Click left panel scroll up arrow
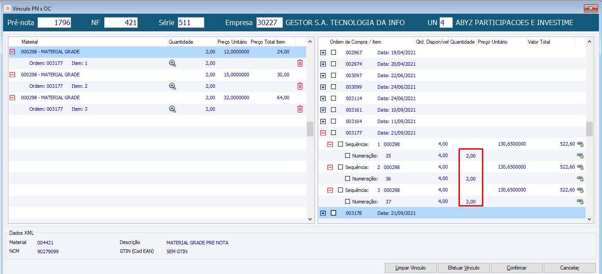Image resolution: width=602 pixels, height=274 pixels. point(310,42)
